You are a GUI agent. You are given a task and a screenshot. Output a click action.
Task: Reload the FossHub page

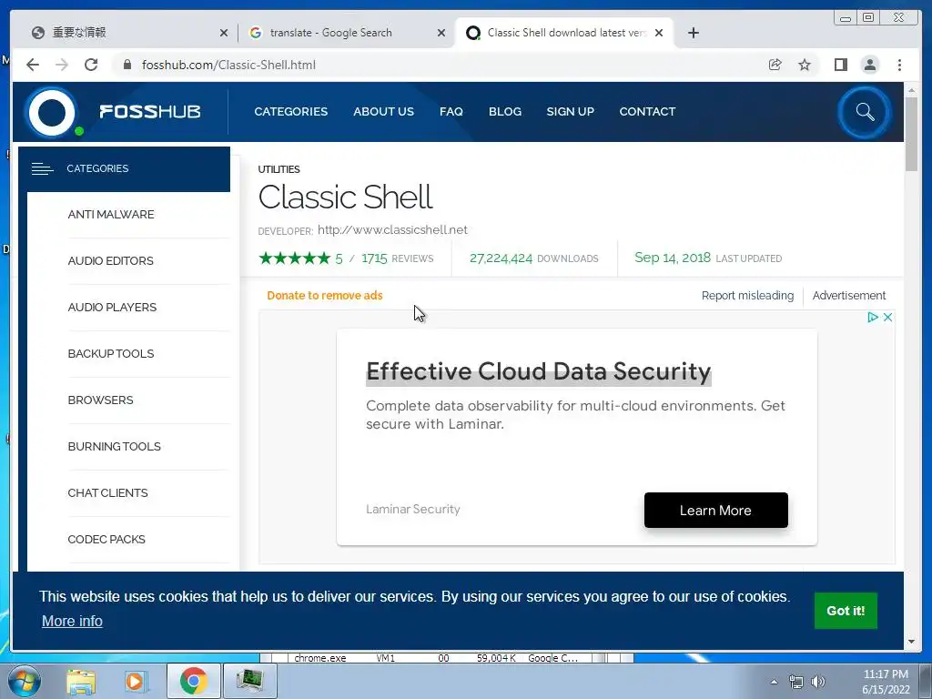point(91,65)
